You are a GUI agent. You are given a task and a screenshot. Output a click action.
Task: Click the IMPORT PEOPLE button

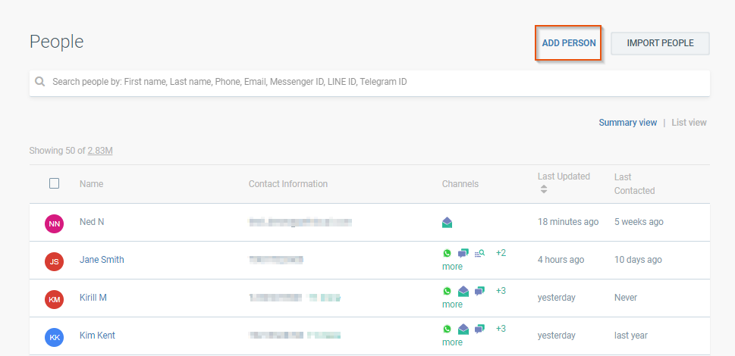pos(660,44)
